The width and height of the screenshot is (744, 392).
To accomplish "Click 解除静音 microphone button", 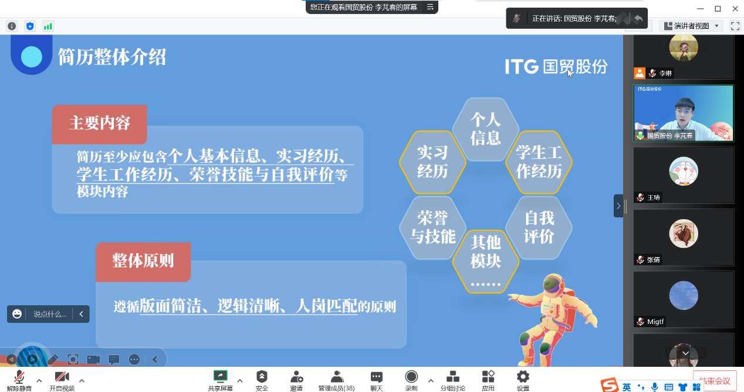I will (19, 381).
